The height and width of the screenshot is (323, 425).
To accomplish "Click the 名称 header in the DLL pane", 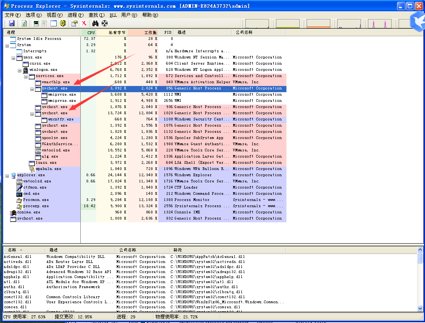I will click(x=24, y=250).
